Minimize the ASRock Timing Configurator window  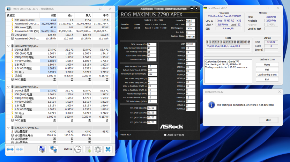point(192,8)
